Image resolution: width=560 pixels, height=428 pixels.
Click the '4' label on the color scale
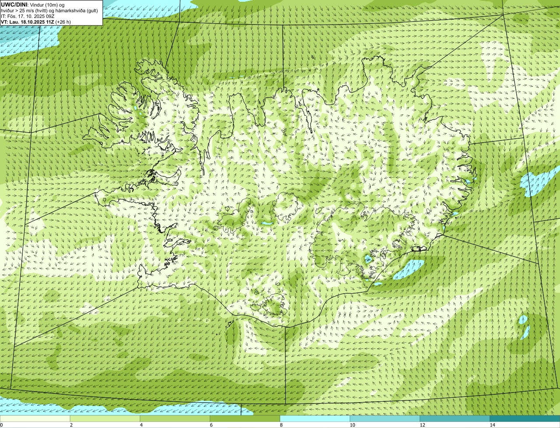(141, 425)
